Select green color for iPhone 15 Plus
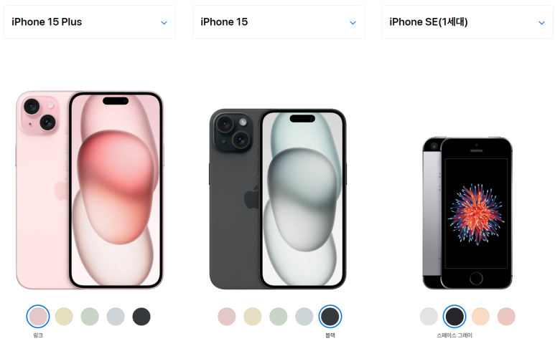This screenshot has height=351, width=555. tap(90, 317)
